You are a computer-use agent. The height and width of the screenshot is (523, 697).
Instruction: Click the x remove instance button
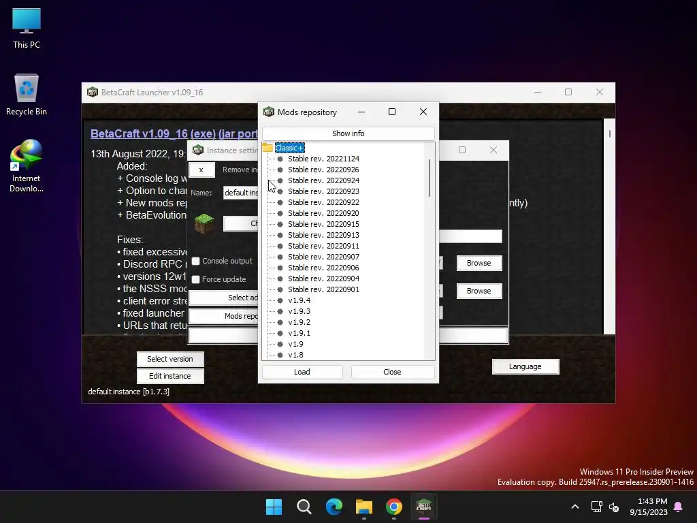pos(201,170)
